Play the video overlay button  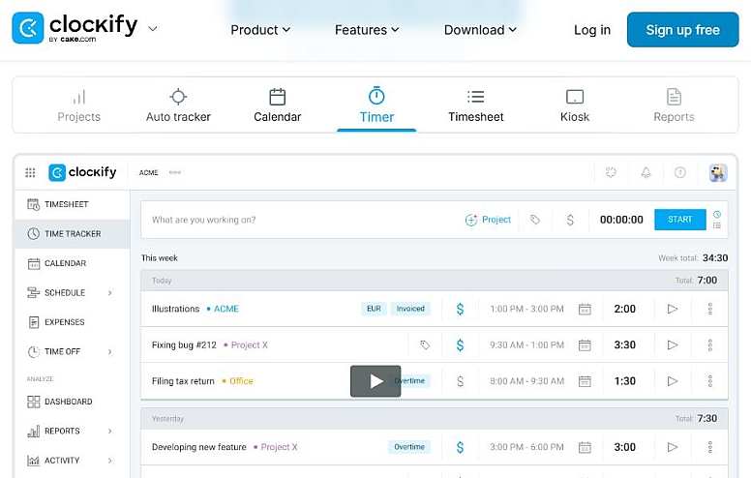(375, 381)
